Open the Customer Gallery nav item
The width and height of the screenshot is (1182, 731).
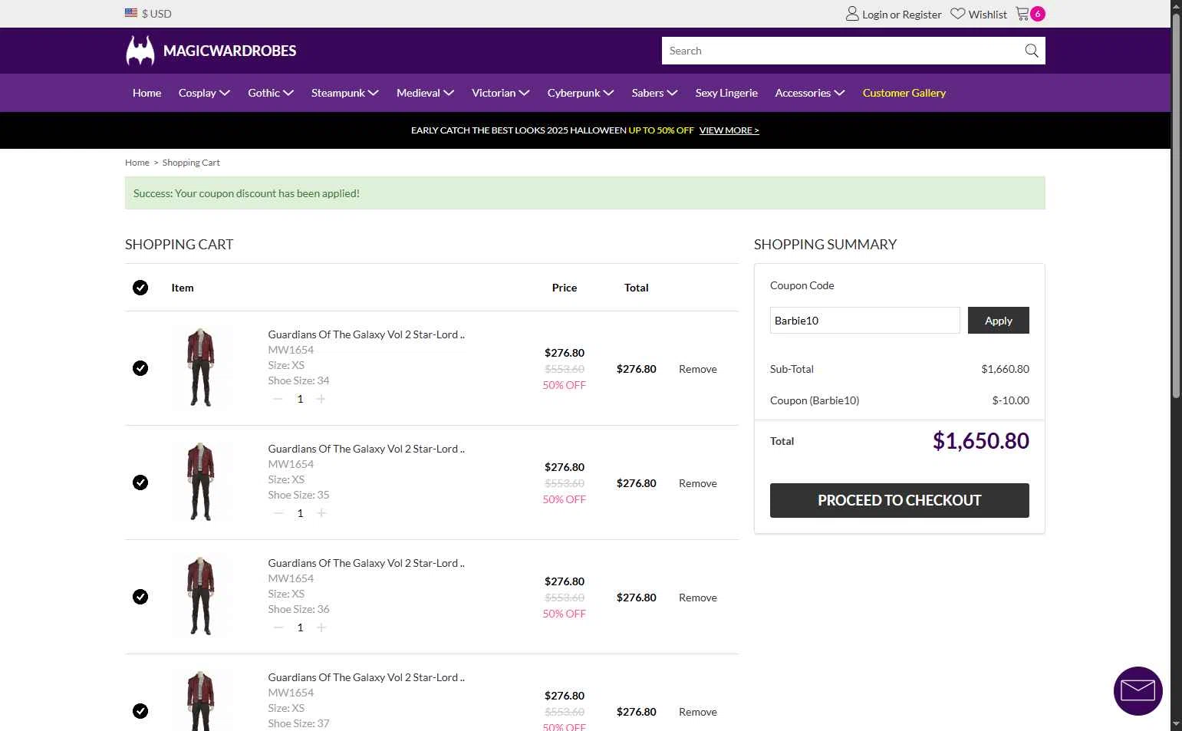point(904,93)
